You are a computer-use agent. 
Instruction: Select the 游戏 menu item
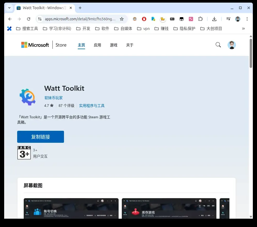tap(114, 45)
